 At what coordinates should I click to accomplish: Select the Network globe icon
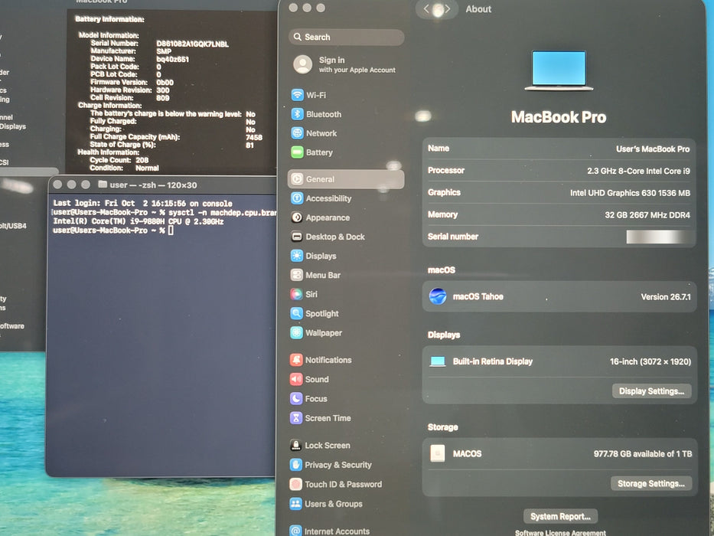point(298,133)
